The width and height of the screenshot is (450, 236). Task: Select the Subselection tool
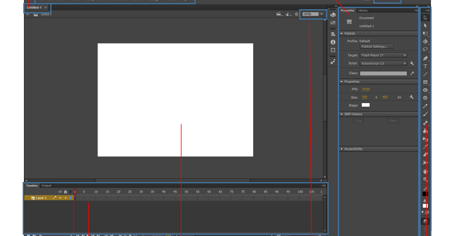tap(425, 26)
